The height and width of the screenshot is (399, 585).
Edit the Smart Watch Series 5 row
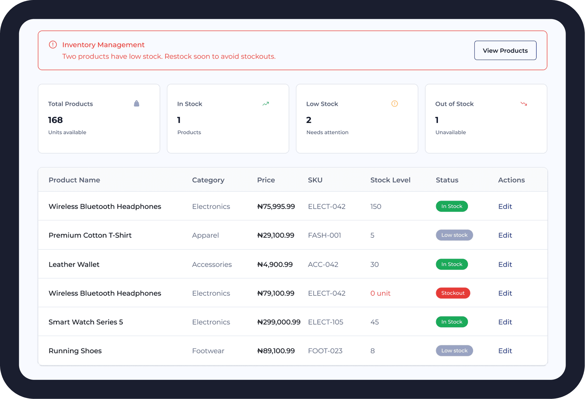click(505, 322)
